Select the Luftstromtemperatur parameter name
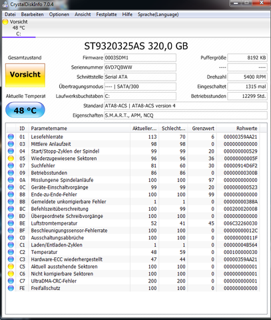This screenshot has width=271, height=320. (x=54, y=223)
